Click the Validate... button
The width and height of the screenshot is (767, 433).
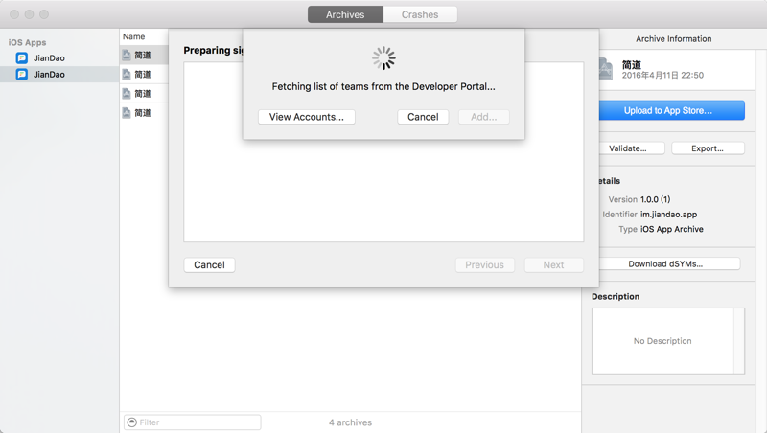pos(632,148)
